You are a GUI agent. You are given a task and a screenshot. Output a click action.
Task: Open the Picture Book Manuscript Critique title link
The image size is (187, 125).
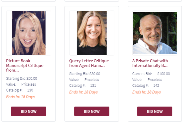click(x=22, y=65)
